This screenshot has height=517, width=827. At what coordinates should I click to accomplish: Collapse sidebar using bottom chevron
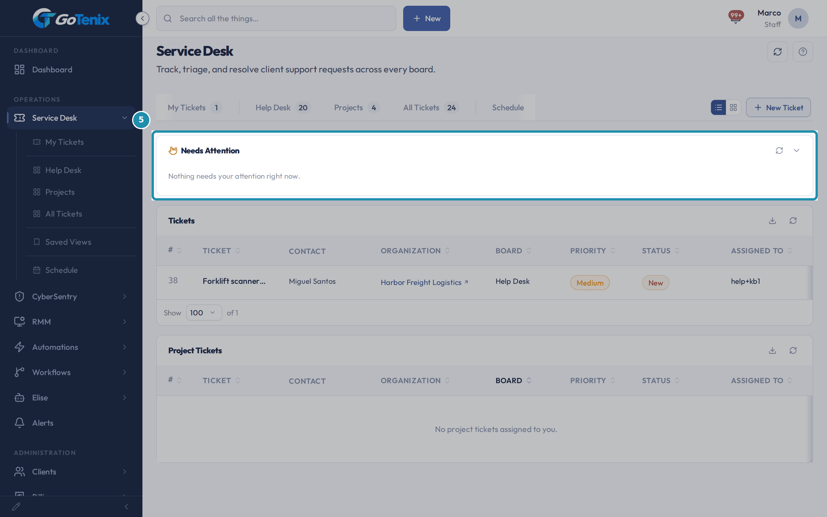click(x=126, y=506)
